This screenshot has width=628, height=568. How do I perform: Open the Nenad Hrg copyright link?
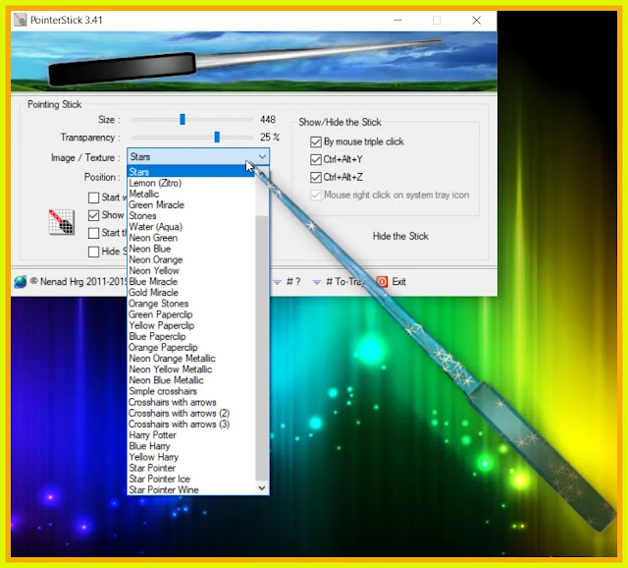[78, 282]
